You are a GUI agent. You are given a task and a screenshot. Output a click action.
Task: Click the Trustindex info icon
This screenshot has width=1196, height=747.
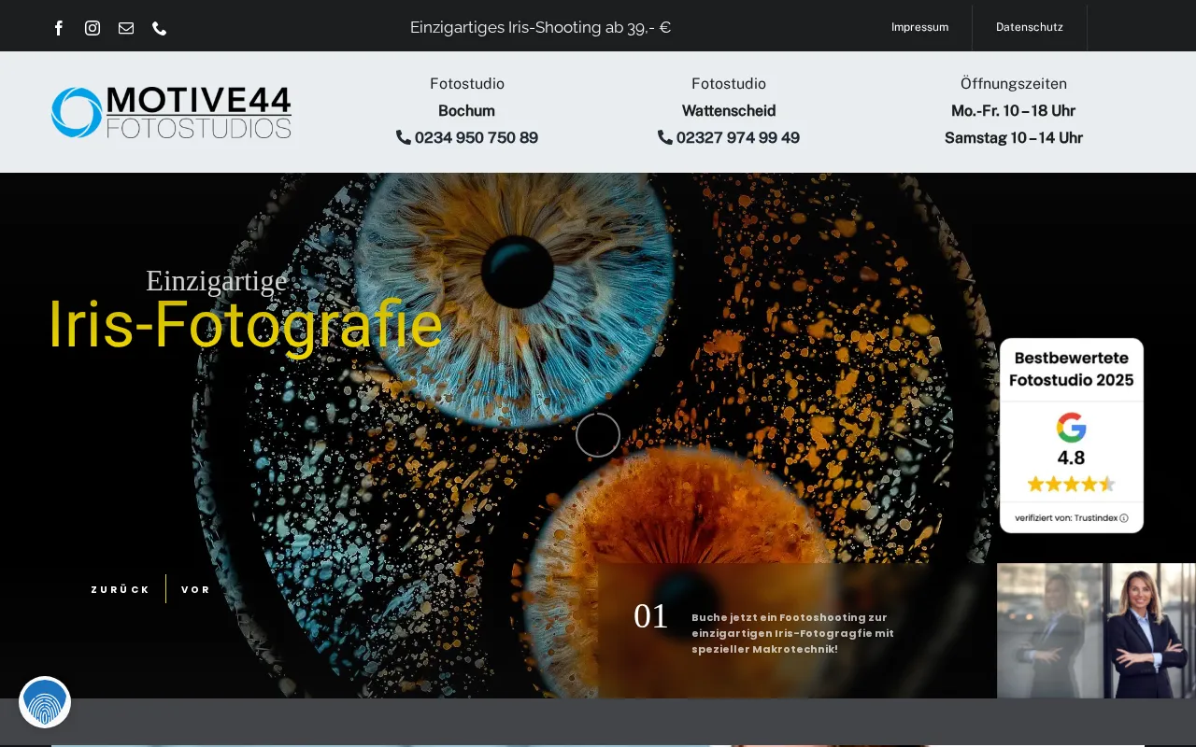click(1124, 518)
